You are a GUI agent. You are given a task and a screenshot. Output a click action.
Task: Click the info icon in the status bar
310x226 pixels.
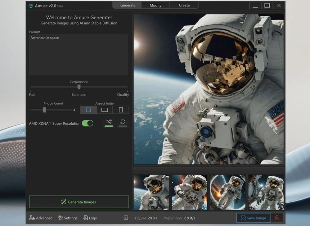tap(126, 218)
